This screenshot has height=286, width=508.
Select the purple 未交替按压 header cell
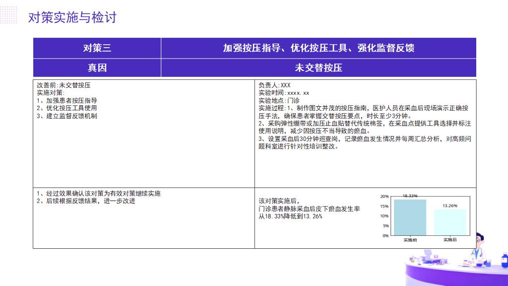pos(318,68)
